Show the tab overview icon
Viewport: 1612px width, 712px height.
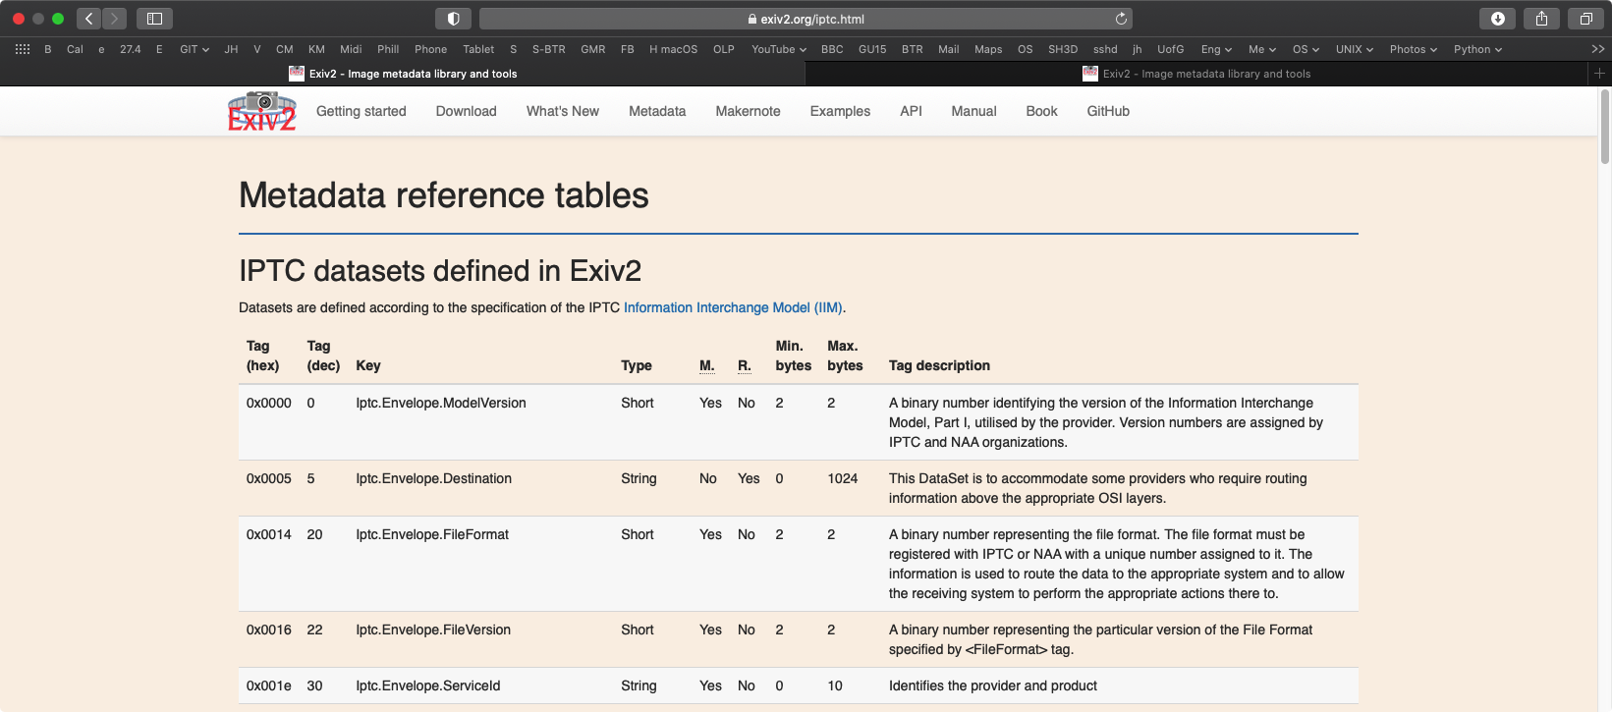click(x=1585, y=19)
